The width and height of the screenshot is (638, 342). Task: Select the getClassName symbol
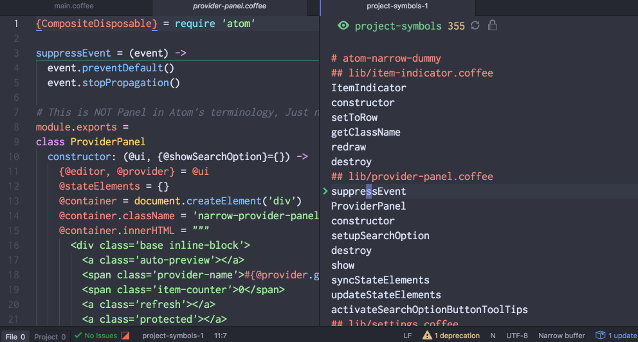[x=366, y=132]
